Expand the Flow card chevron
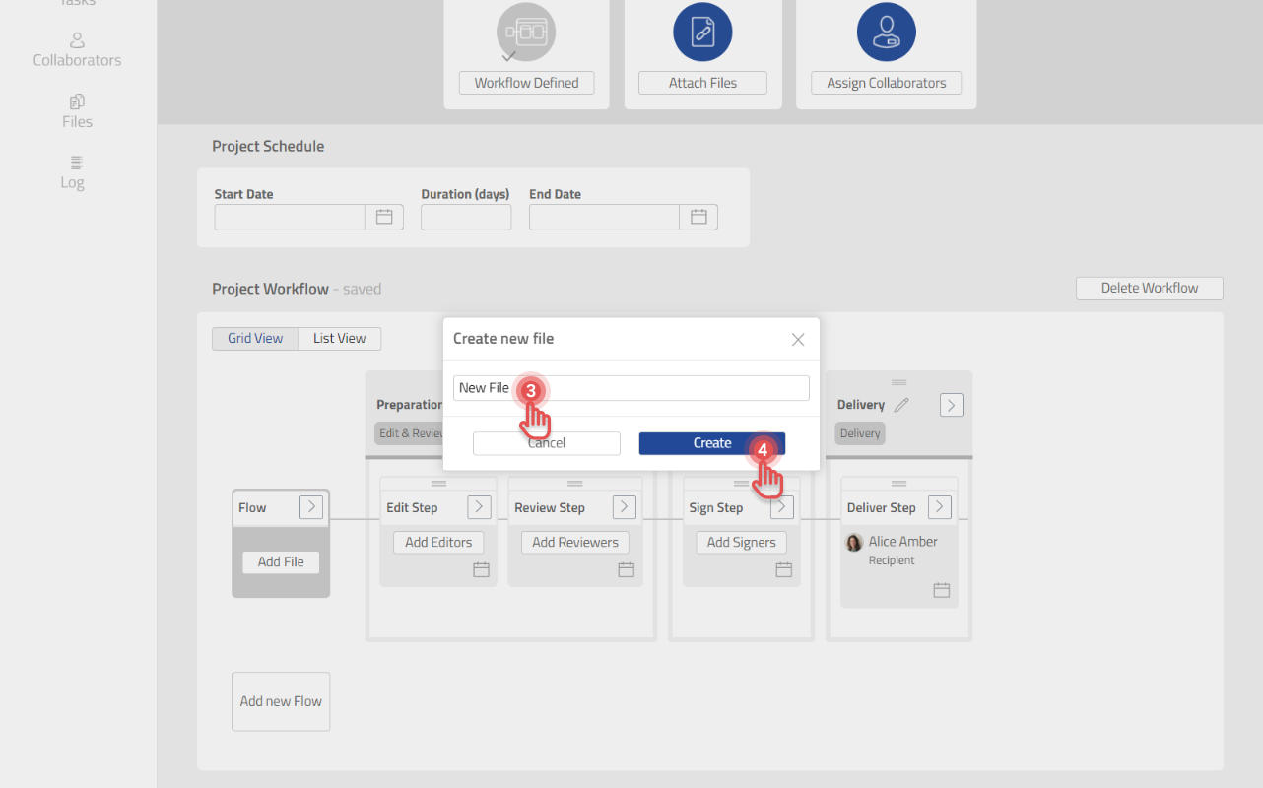 tap(311, 506)
